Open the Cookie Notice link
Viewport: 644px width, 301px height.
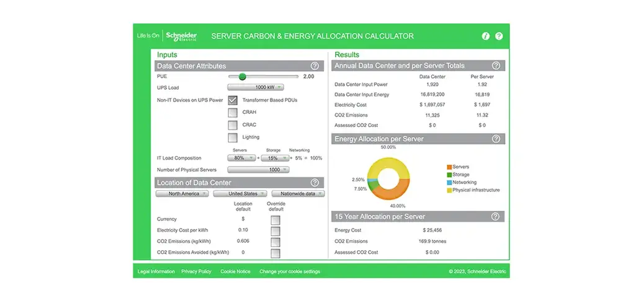pos(235,271)
